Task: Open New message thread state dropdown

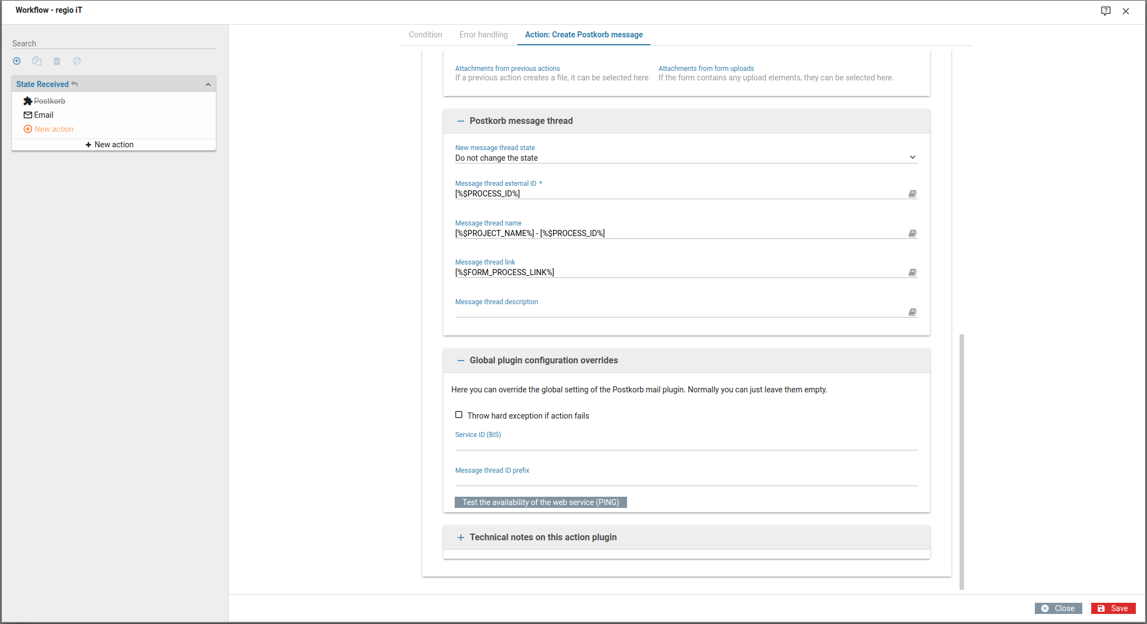Action: (686, 158)
